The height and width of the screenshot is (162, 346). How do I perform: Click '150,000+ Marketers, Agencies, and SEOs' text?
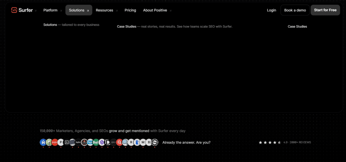[x=74, y=131]
